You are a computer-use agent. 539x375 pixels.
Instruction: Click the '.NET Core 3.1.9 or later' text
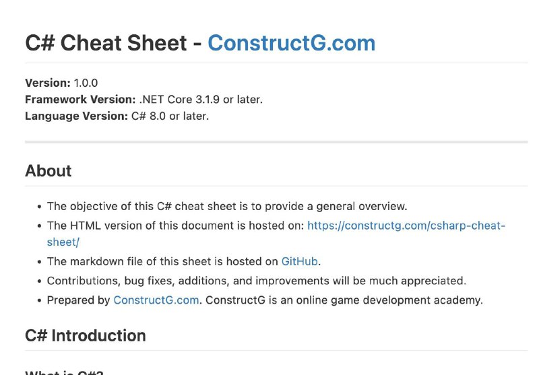(201, 100)
